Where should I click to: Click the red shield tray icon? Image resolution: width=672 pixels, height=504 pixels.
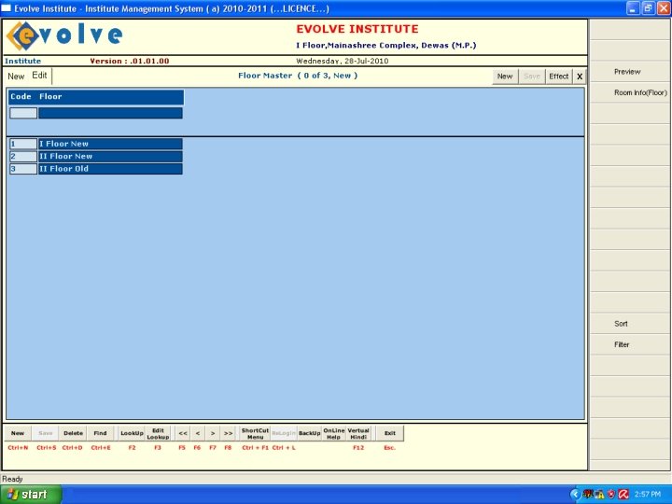click(611, 495)
